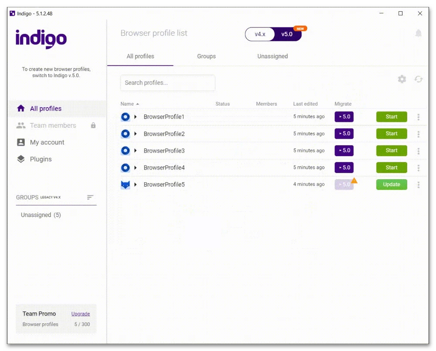Follow the Upgrade plan link
The width and height of the screenshot is (436, 351).
81,314
